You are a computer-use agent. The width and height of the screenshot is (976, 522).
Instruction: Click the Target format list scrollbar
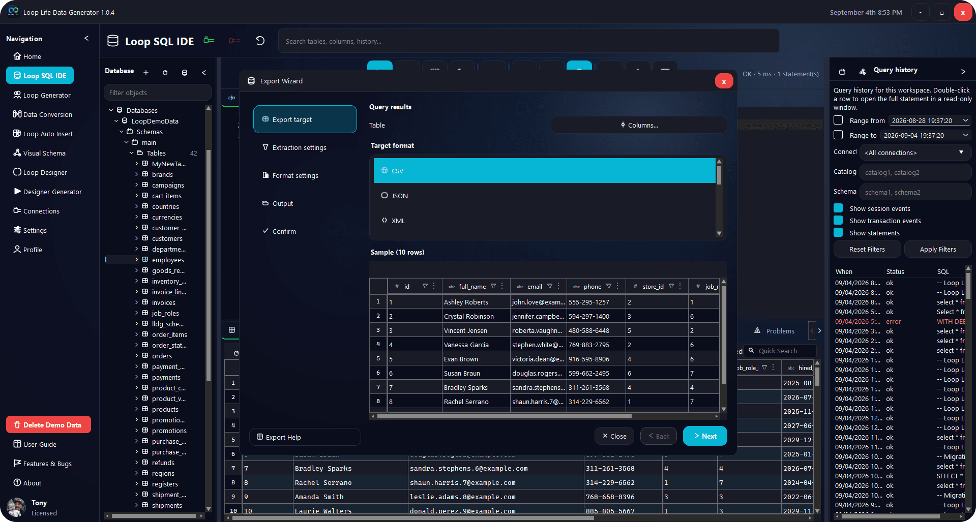pos(719,175)
